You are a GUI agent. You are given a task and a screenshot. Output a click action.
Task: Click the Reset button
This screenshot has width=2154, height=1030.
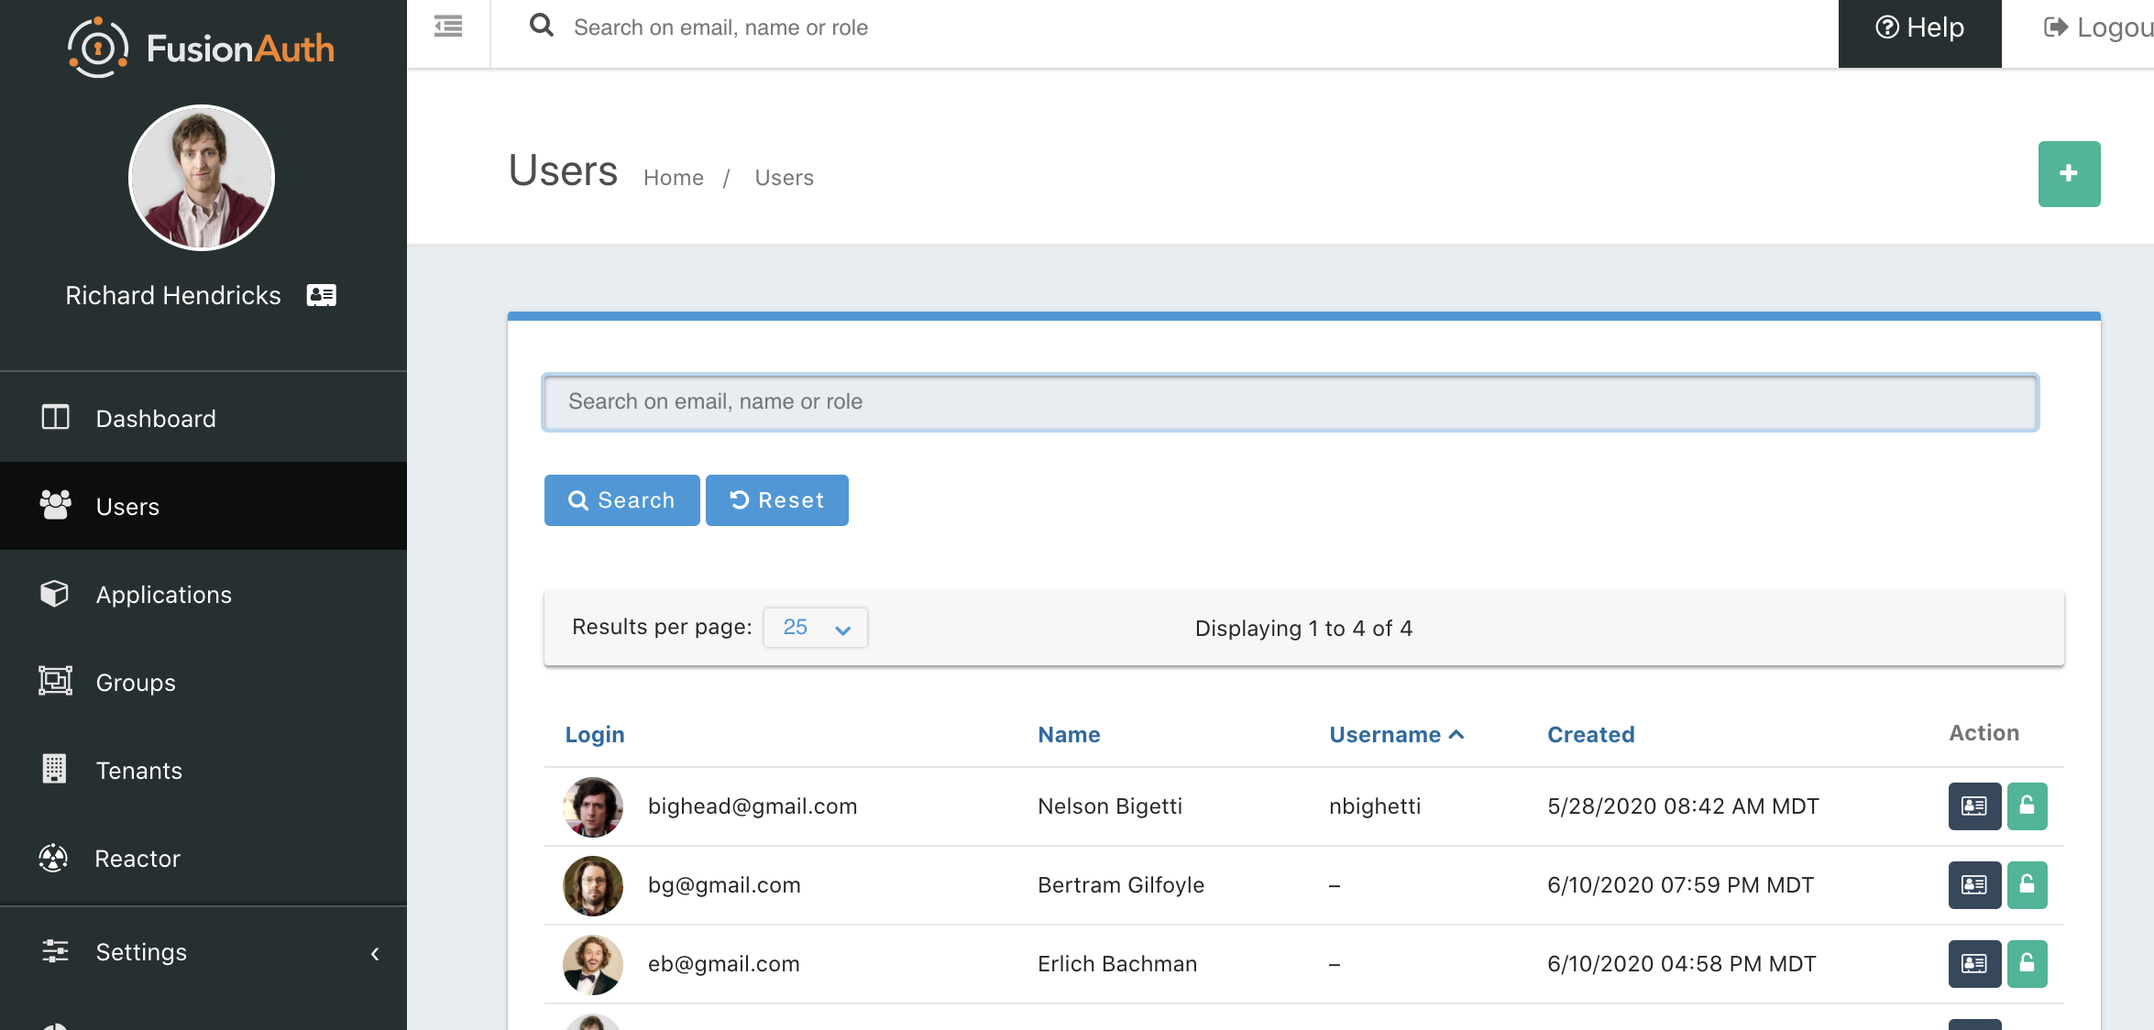tap(776, 500)
